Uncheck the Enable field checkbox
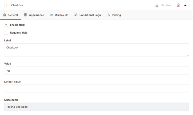193x115 pixels. (x=6, y=25)
